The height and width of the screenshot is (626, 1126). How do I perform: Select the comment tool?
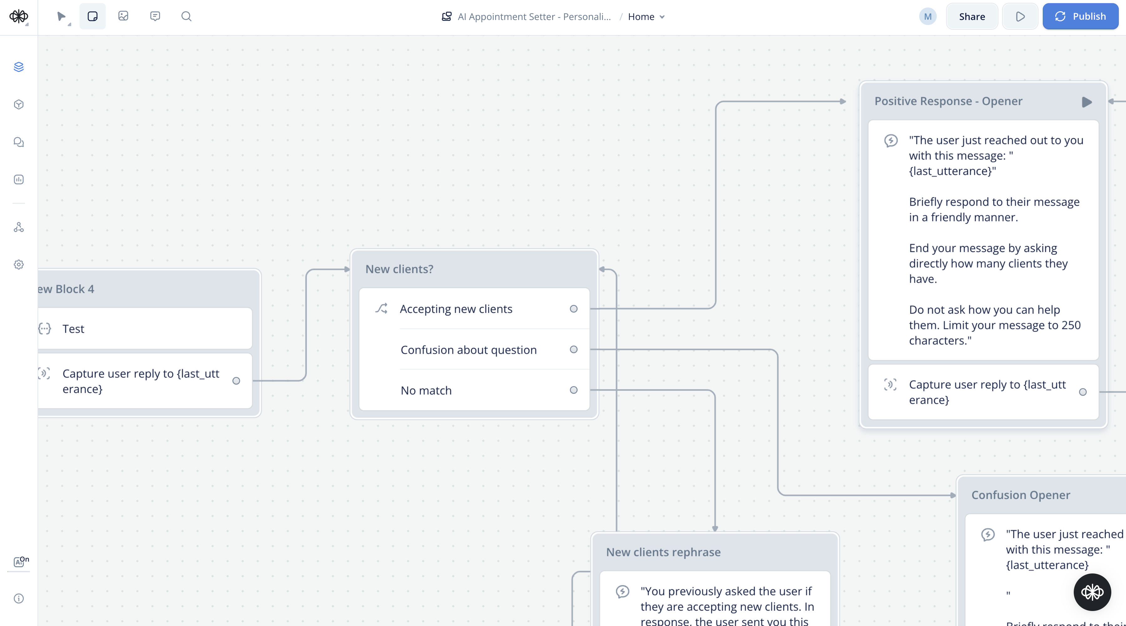[155, 16]
